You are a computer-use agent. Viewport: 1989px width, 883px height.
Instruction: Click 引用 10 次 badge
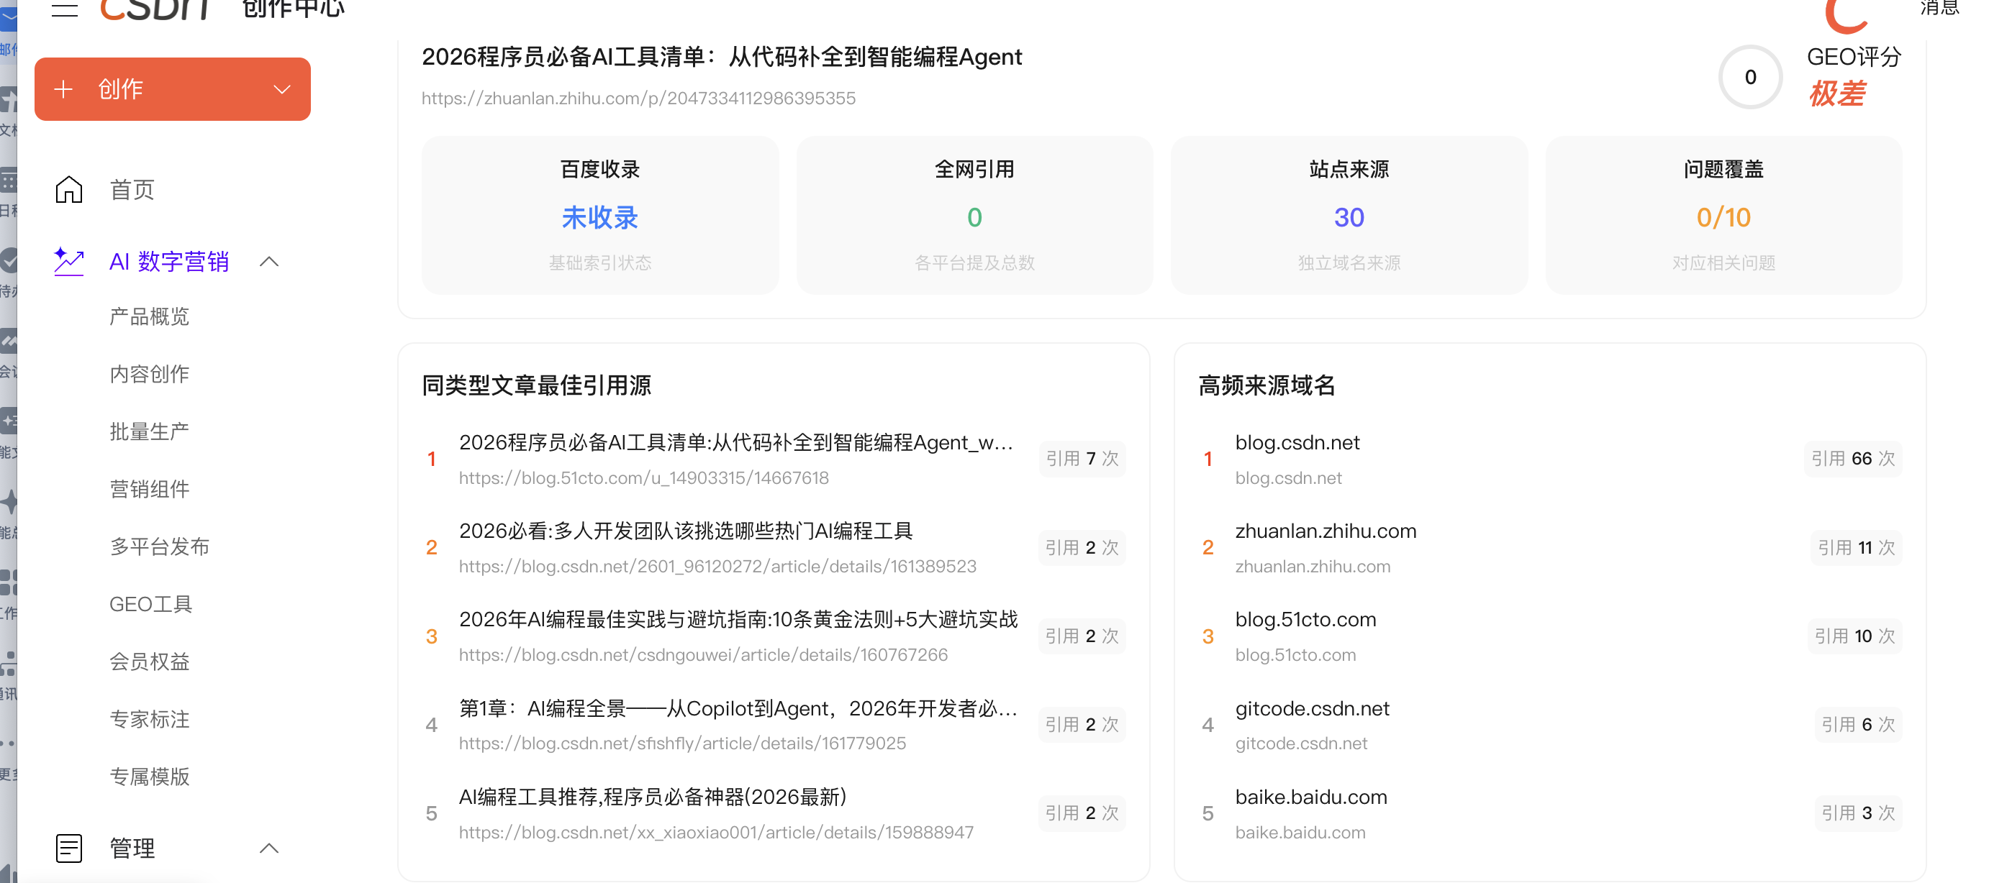click(x=1854, y=636)
